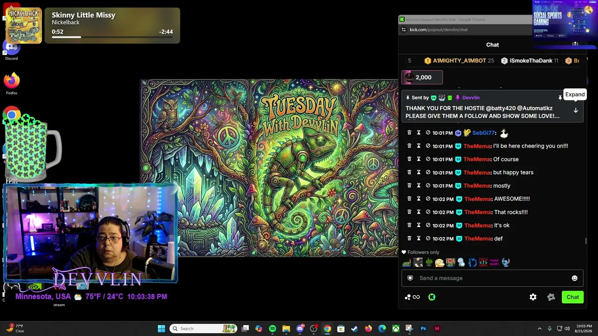Image resolution: width=598 pixels, height=336 pixels.
Task: Open iSmokeThaDank leaderboard entry
Action: coord(530,61)
